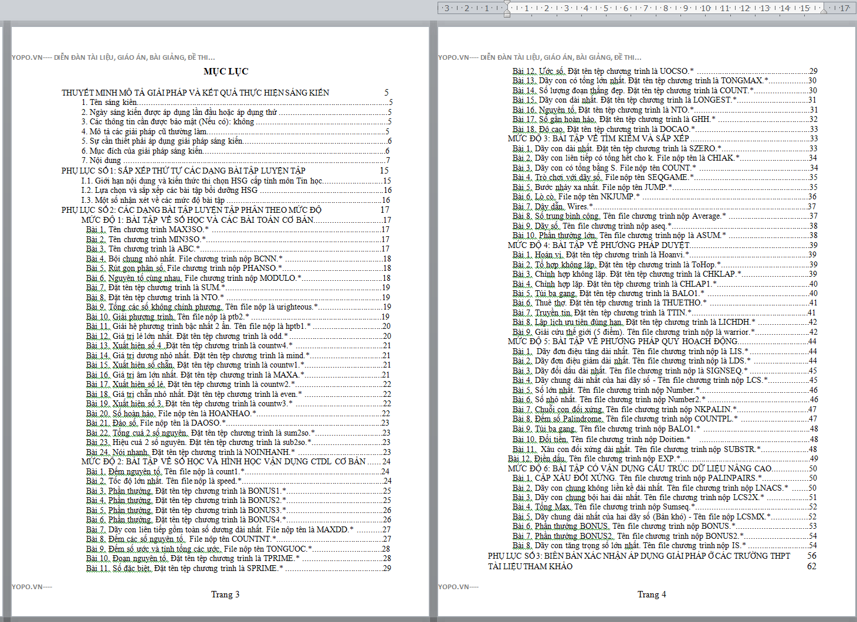857x622 pixels.
Task: Select entry 'Dãy con dài nhất' LONGEST
Action: 665,100
